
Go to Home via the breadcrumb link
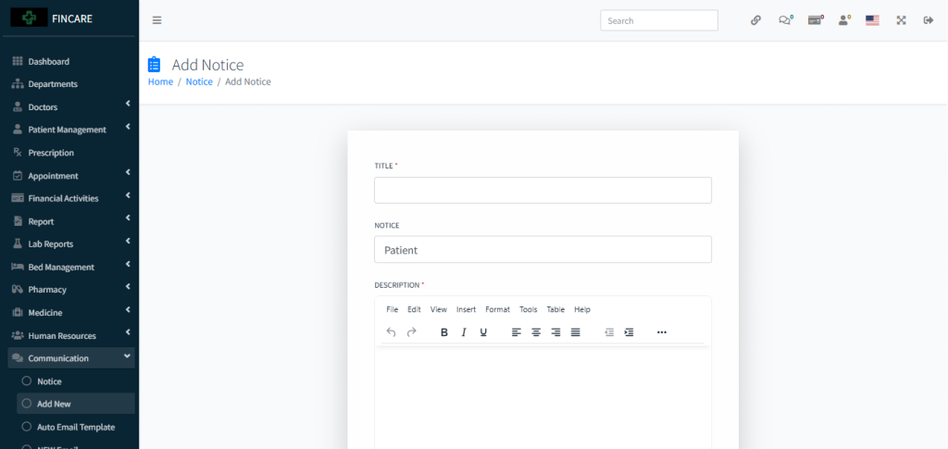[160, 81]
